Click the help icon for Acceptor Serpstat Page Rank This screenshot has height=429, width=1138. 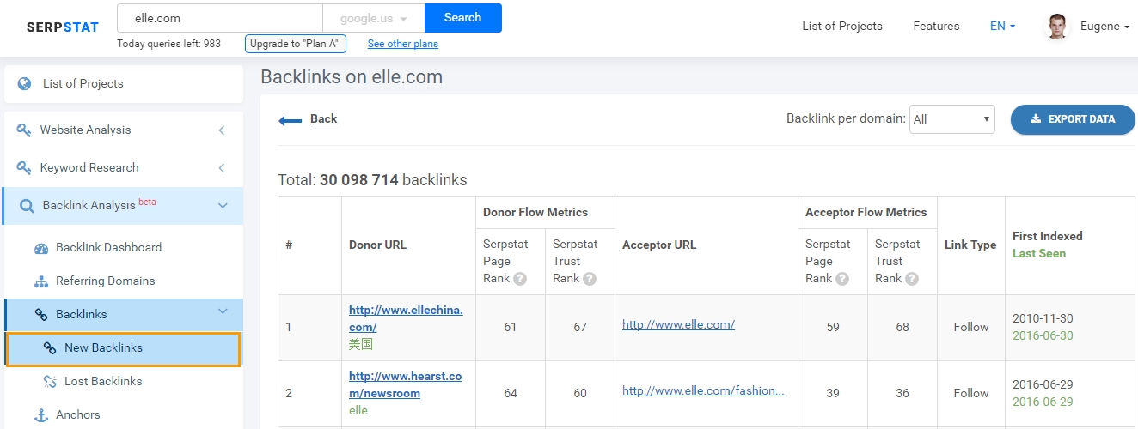tap(842, 279)
